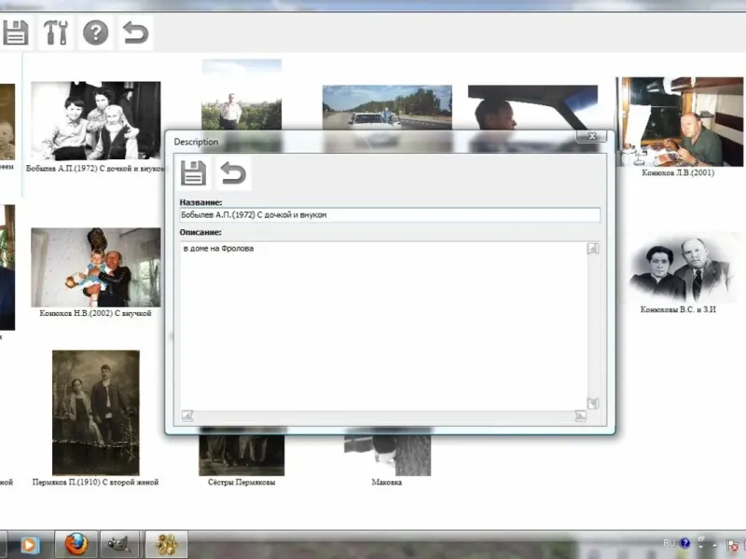Select the car on road photo thumbnail

(x=387, y=107)
